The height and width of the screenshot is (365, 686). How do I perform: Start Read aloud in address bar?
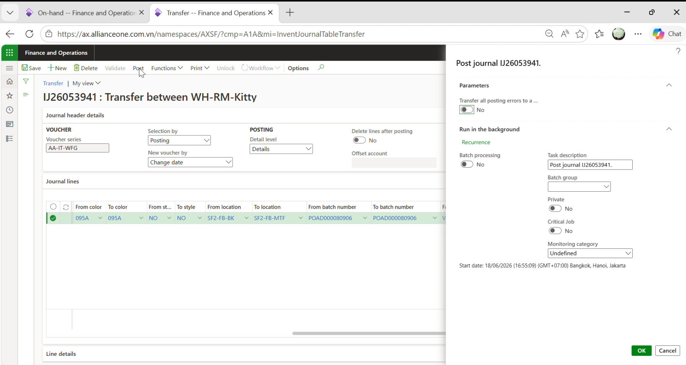(x=565, y=34)
